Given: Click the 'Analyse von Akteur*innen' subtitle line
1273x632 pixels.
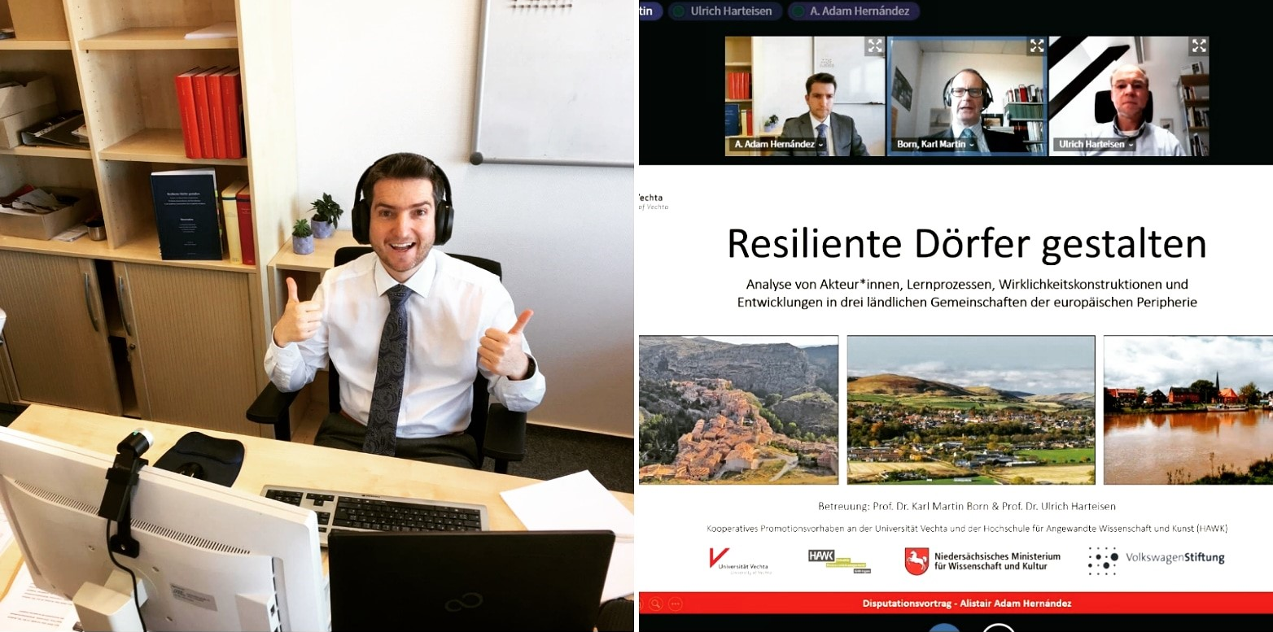Looking at the screenshot, I should coord(967,284).
